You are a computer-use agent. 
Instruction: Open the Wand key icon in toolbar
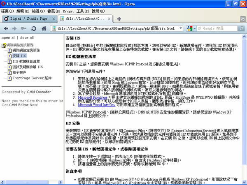click(x=23, y=28)
